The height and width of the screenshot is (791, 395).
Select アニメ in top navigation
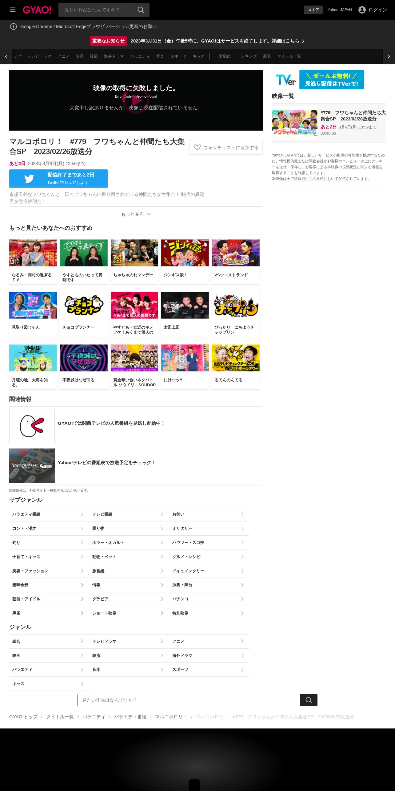[63, 56]
